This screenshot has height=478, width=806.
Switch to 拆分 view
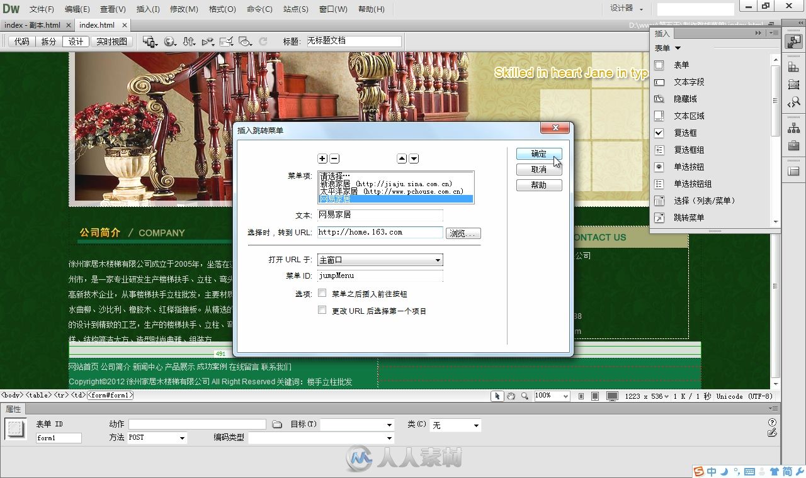48,42
